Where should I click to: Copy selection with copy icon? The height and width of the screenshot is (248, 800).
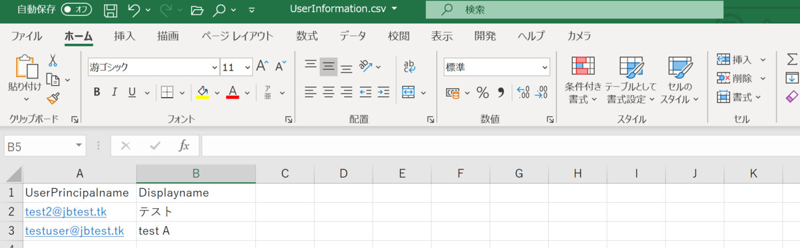pyautogui.click(x=53, y=80)
